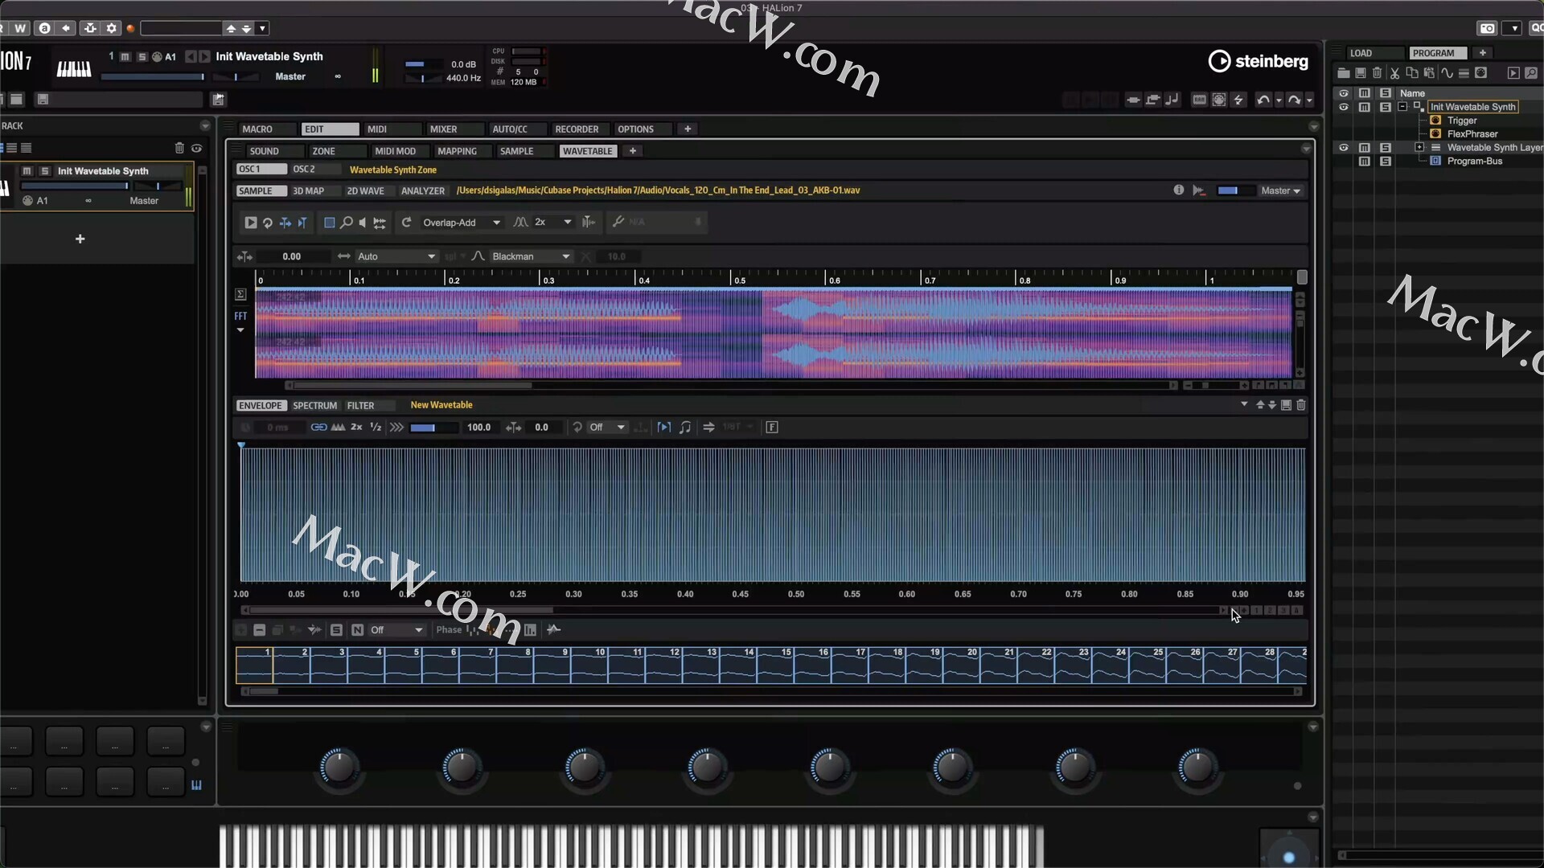Click the first macro knob
Image resolution: width=1544 pixels, height=868 pixels.
click(339, 768)
